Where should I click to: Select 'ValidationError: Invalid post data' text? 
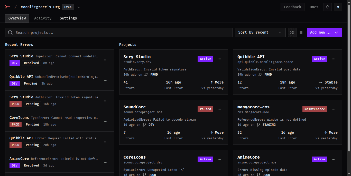269,69
